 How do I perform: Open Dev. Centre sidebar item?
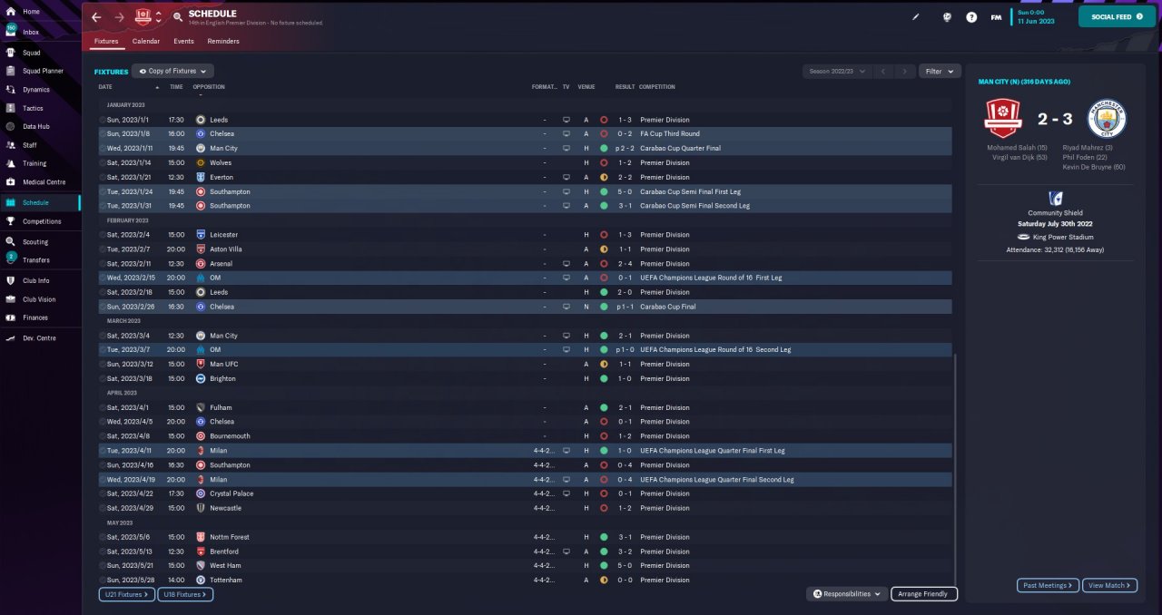coord(39,338)
